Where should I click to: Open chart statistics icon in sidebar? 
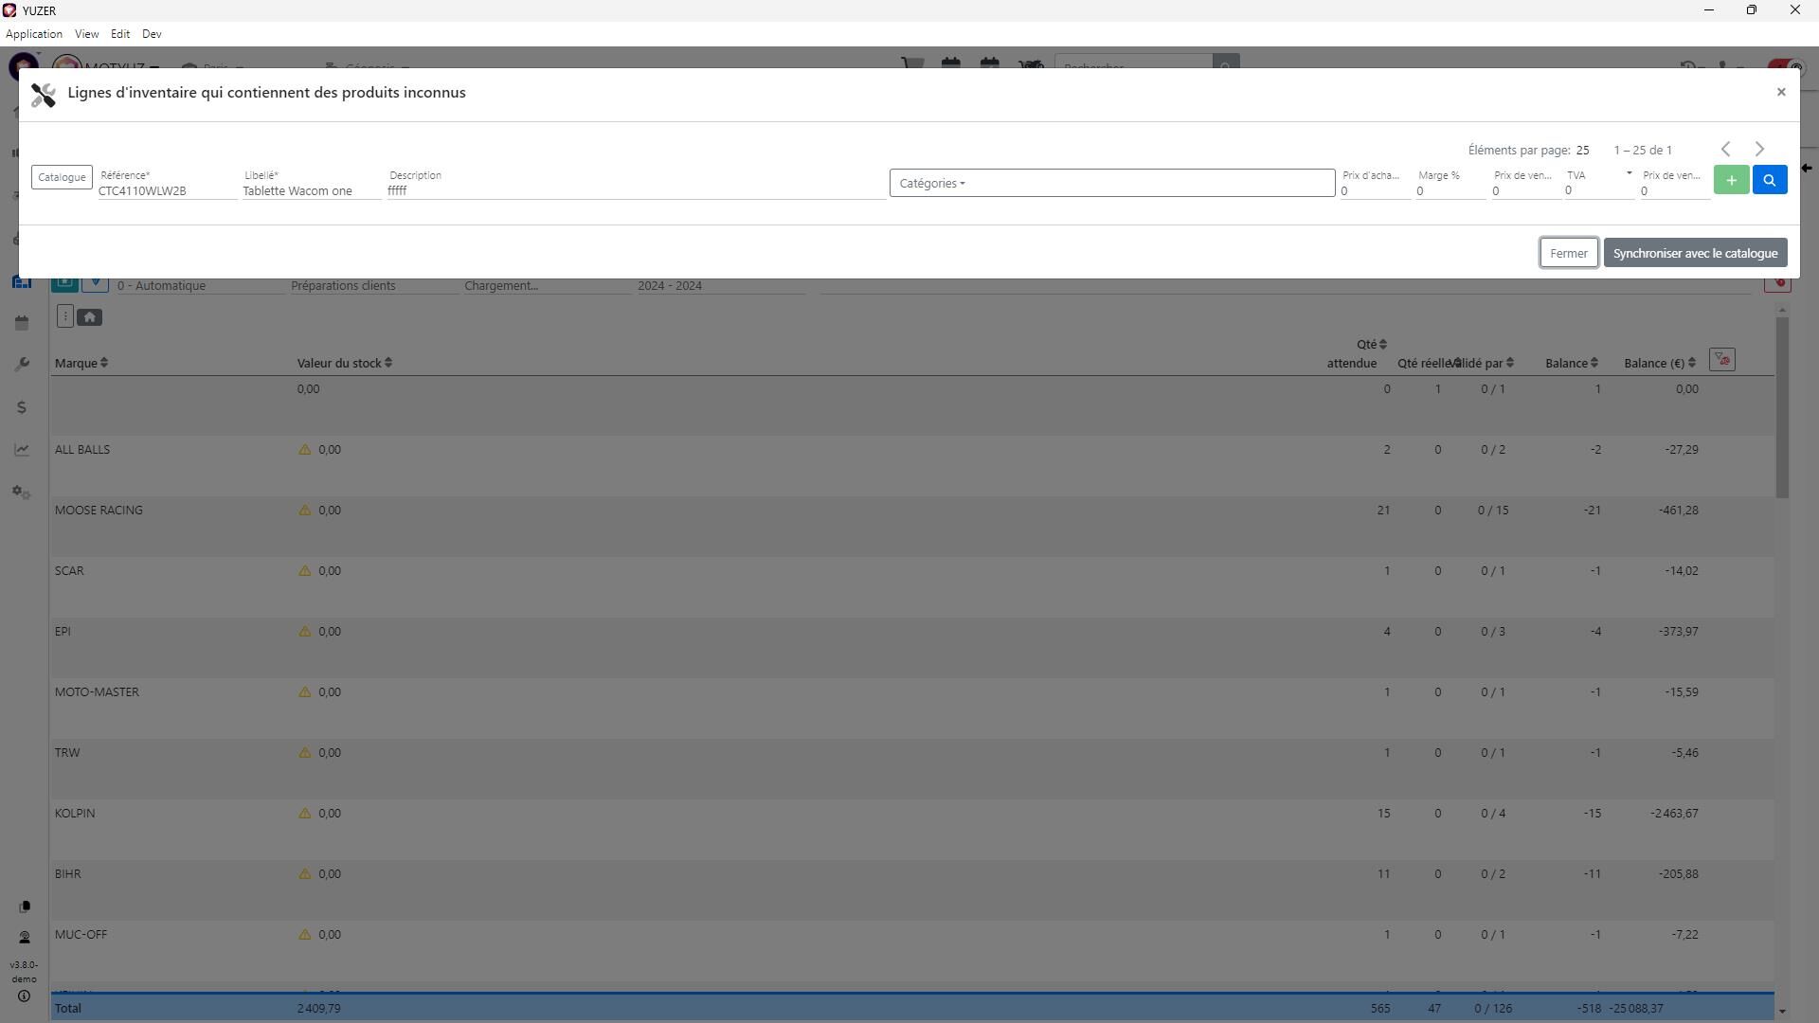(x=22, y=450)
